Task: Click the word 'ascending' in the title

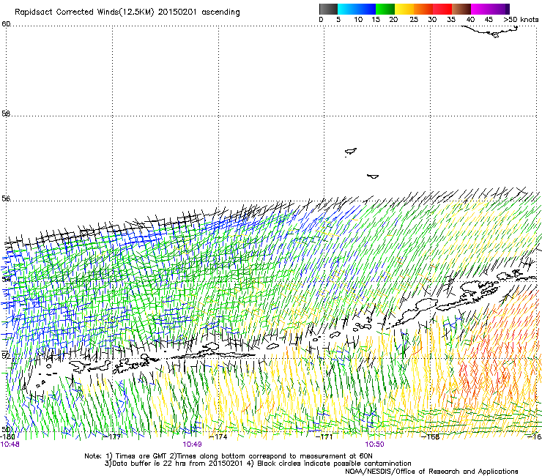Action: [221, 12]
